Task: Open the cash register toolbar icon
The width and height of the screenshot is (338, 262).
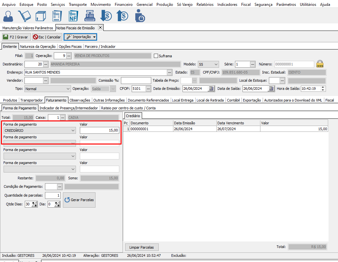Action: click(x=89, y=16)
